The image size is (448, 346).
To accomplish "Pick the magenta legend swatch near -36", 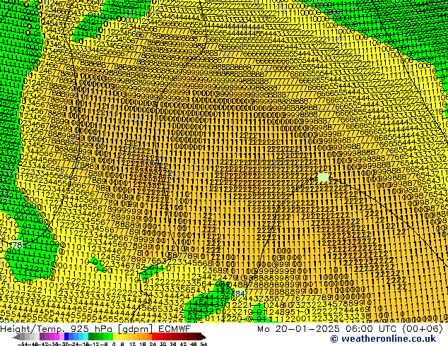I will [57, 337].
